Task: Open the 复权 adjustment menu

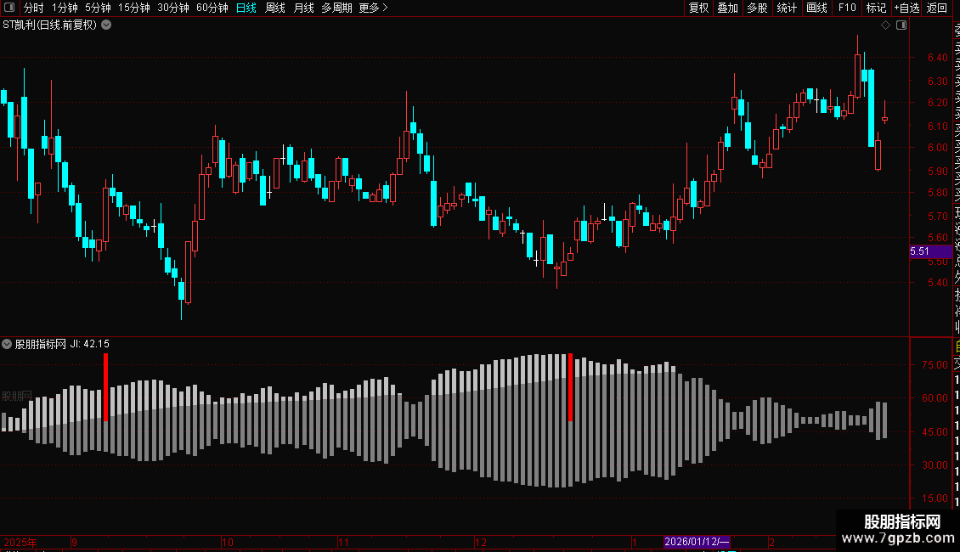Action: [698, 8]
